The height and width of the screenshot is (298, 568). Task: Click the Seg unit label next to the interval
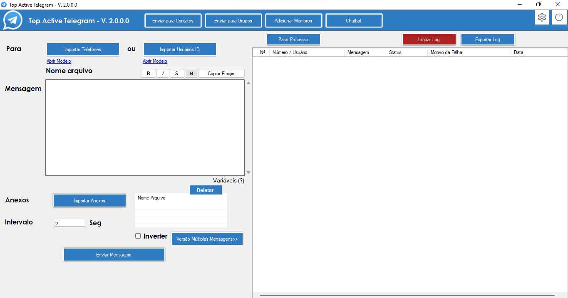(95, 223)
